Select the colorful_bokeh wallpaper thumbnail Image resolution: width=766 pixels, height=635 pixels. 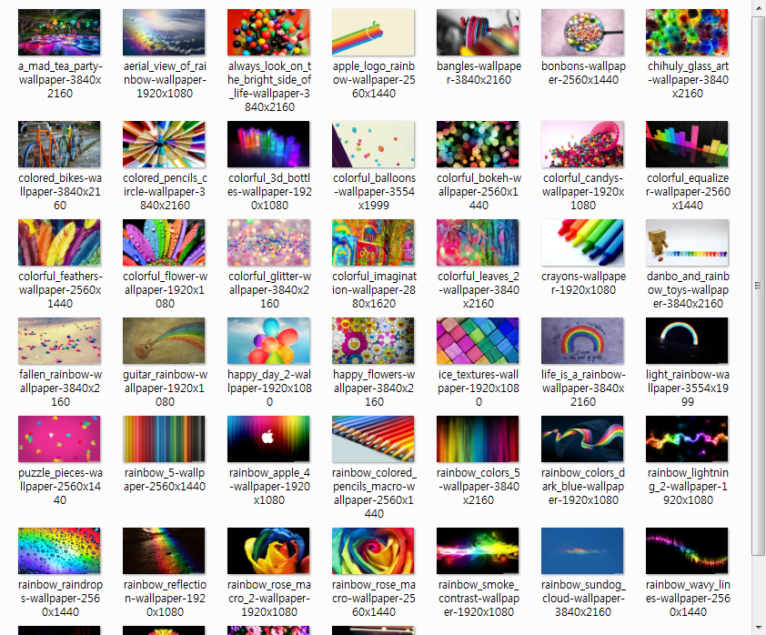pyautogui.click(x=478, y=144)
